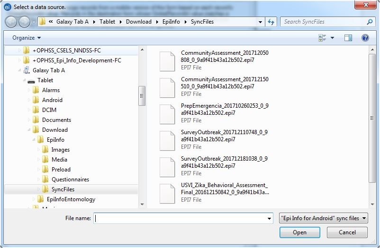Click the Questionnaires folder icon

[x=45, y=180]
